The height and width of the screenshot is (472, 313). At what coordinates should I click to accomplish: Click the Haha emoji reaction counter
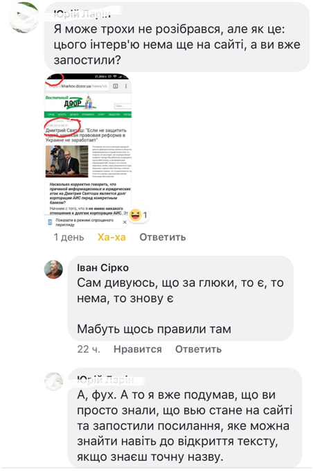click(x=138, y=215)
